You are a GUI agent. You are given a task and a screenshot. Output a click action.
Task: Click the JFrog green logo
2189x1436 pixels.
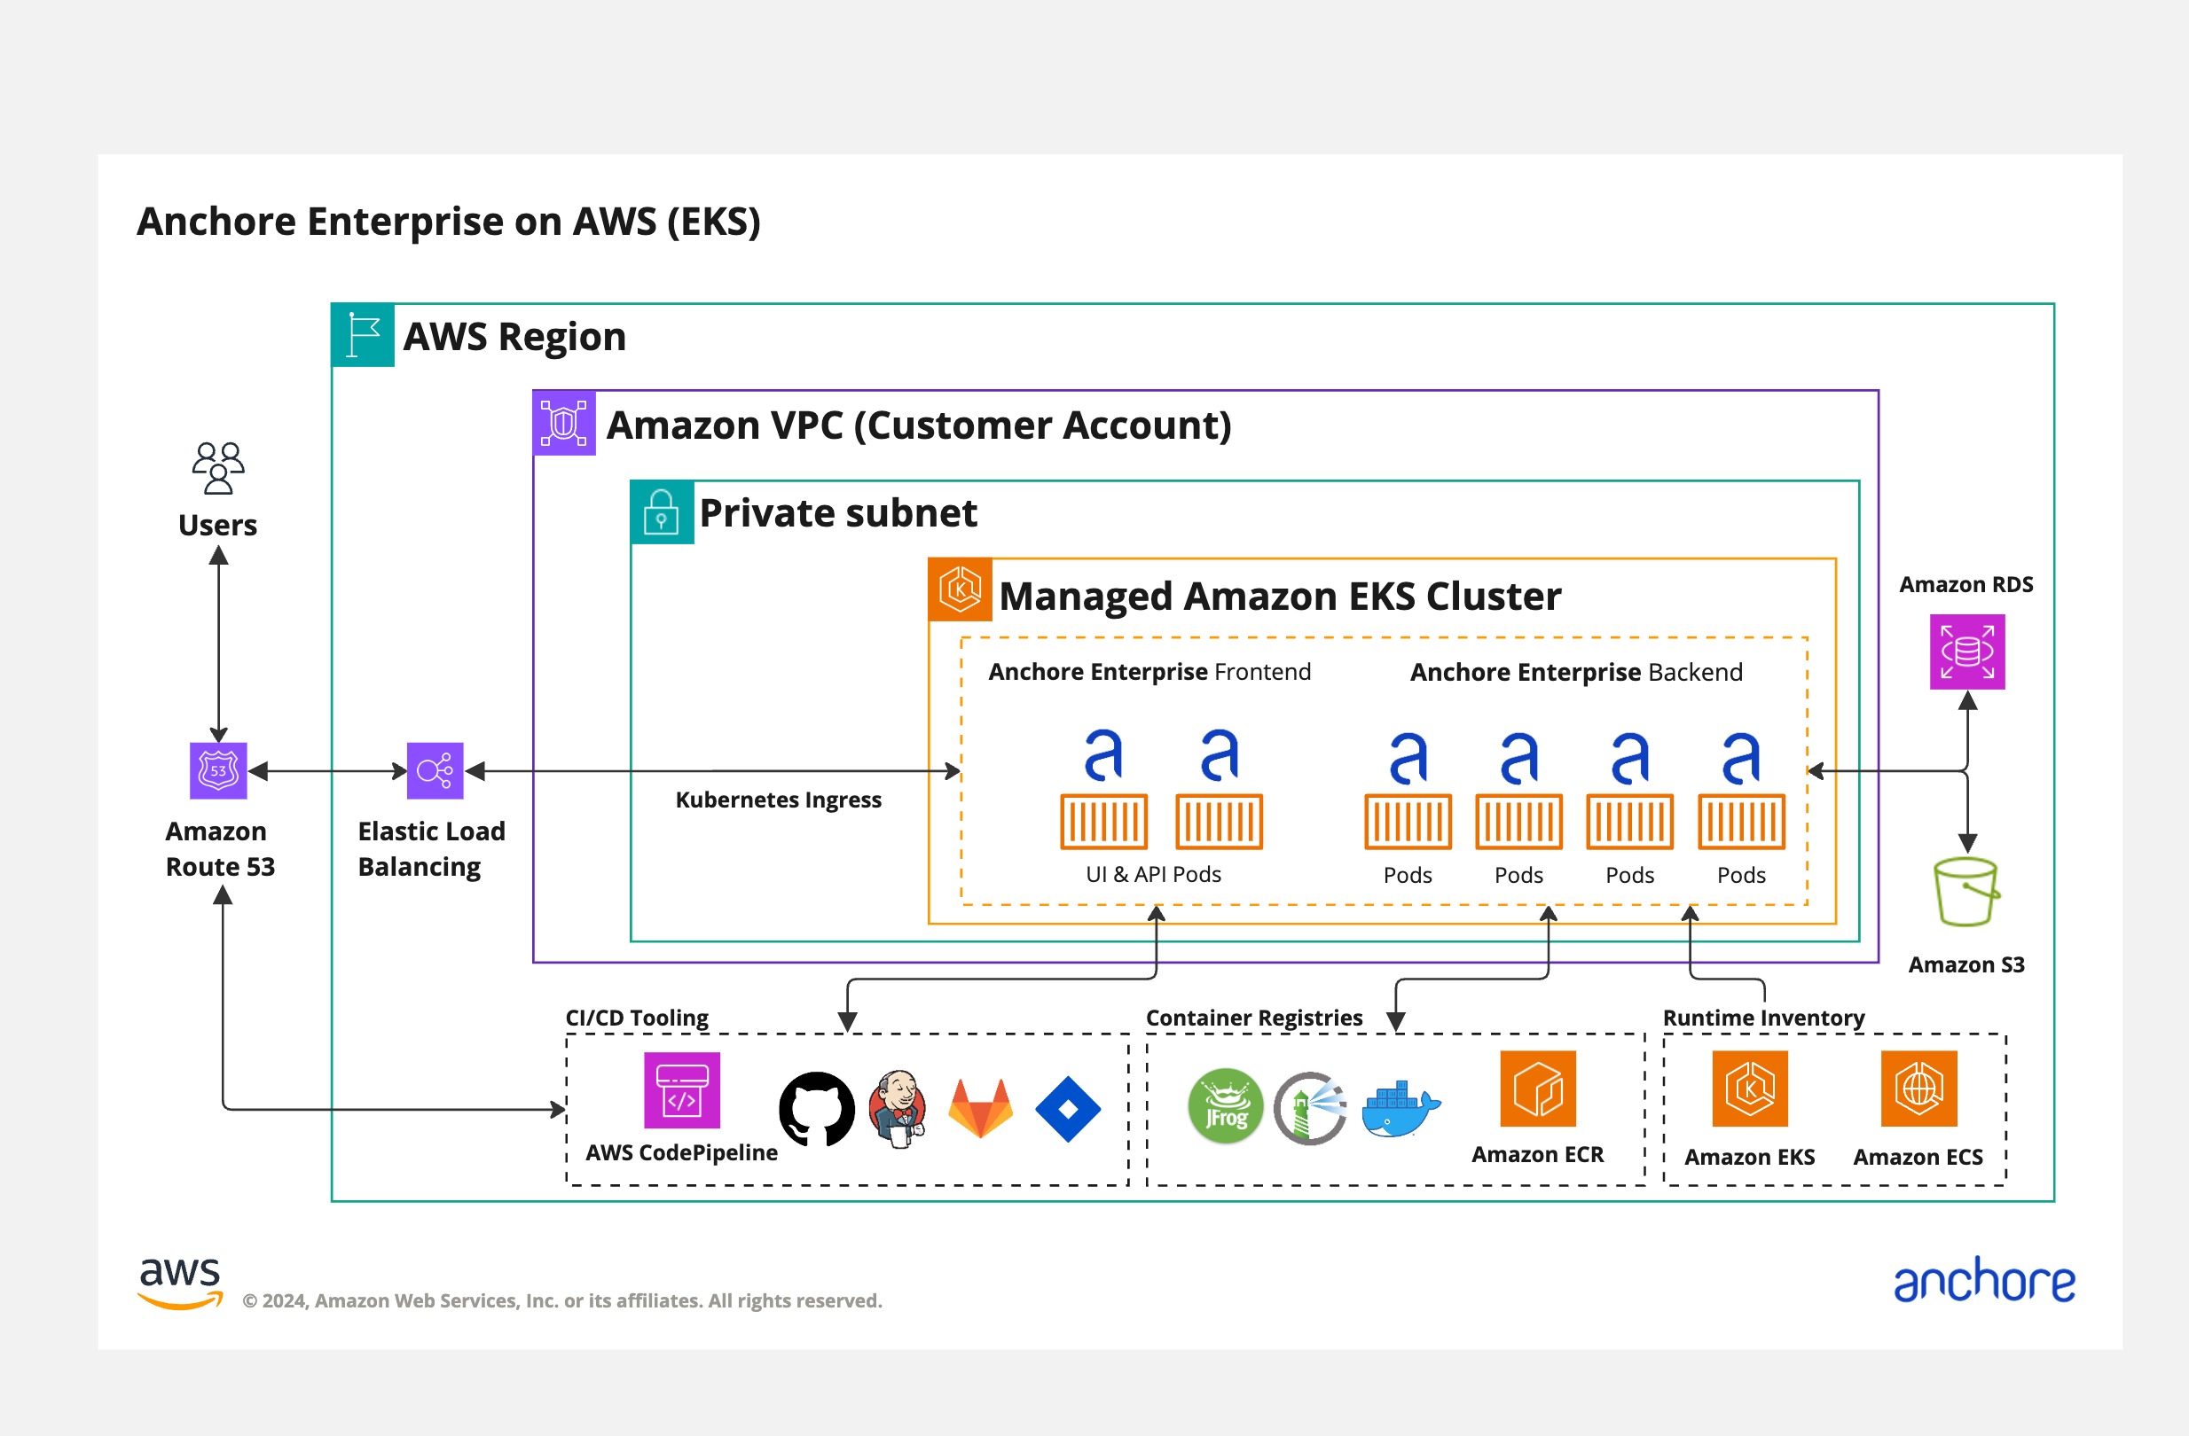coord(1225,1107)
